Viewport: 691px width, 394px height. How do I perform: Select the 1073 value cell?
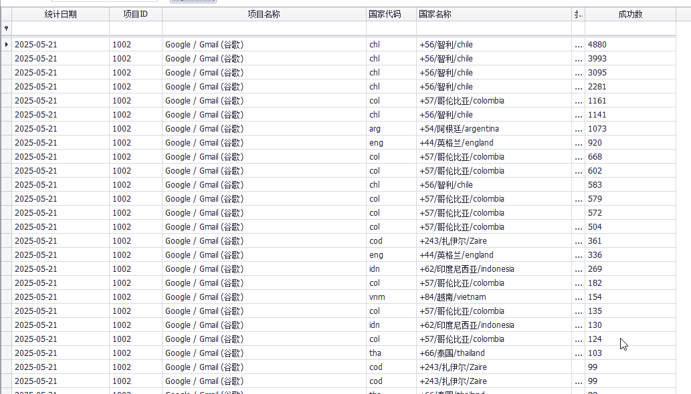click(x=630, y=129)
